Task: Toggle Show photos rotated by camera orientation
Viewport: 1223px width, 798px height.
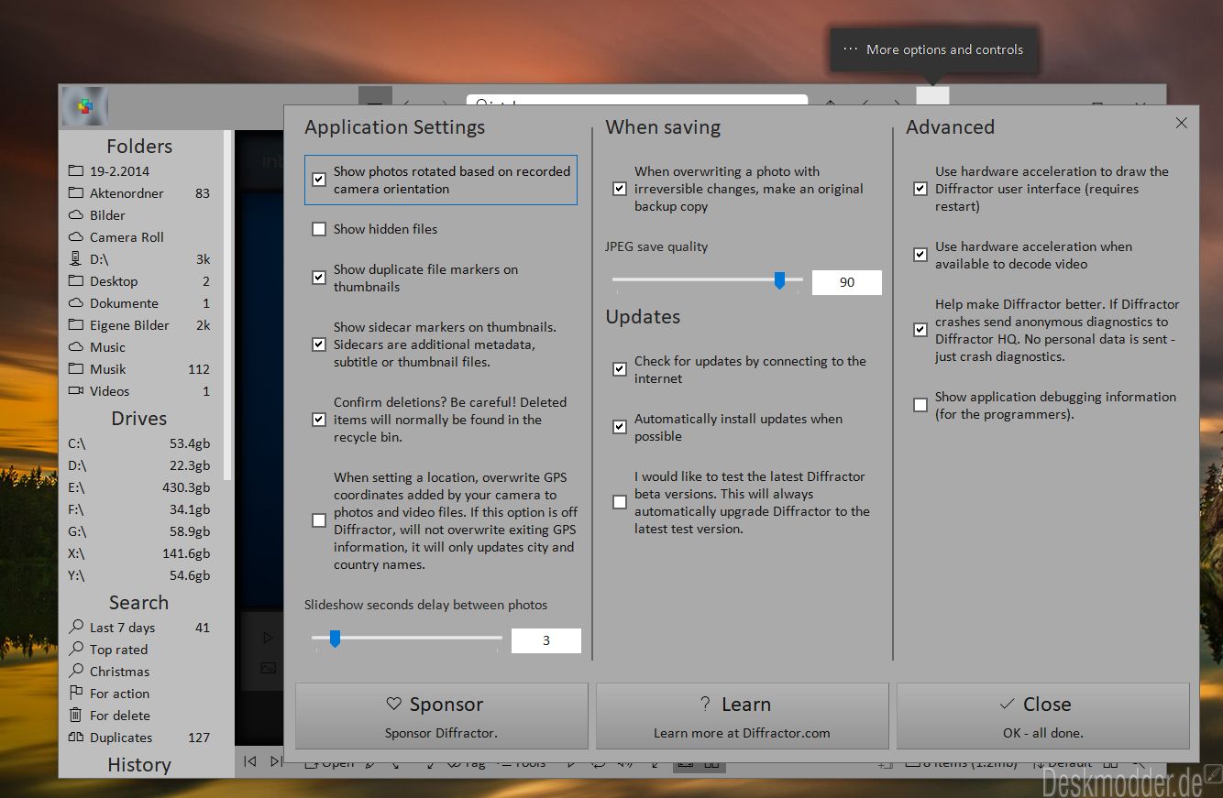Action: (319, 180)
